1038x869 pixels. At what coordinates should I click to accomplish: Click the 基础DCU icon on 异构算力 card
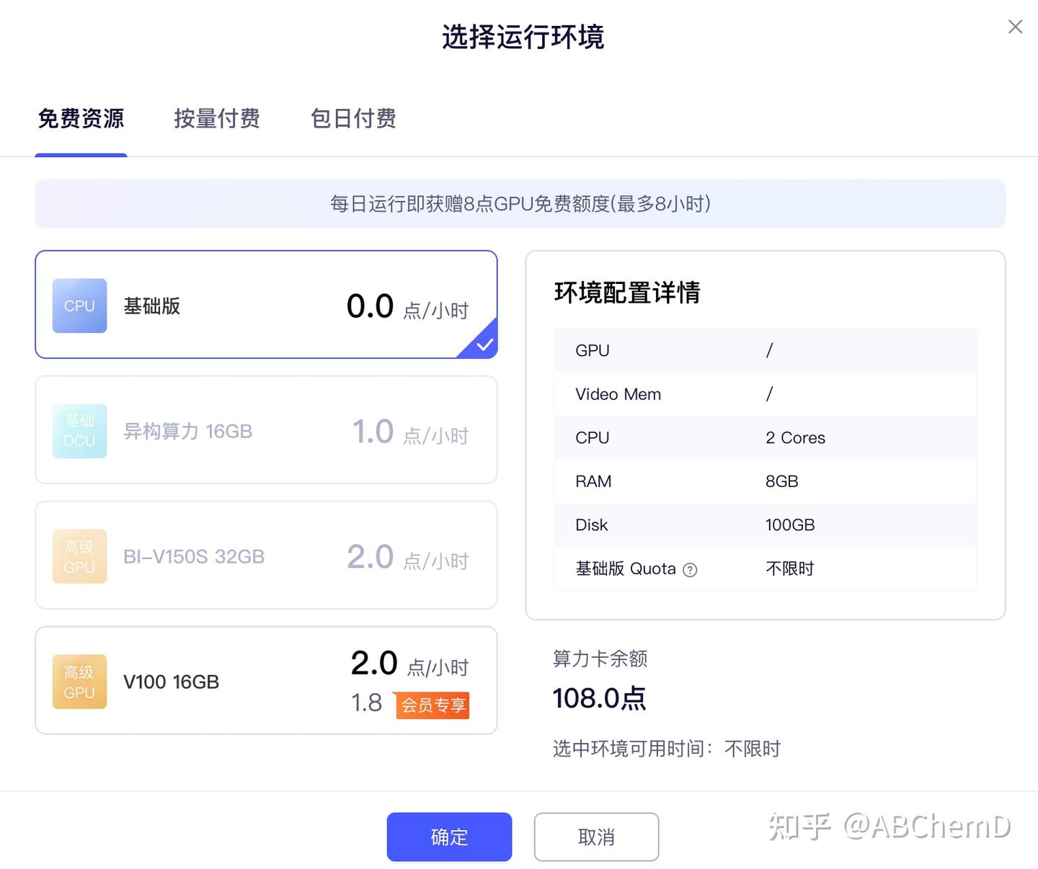click(x=79, y=431)
